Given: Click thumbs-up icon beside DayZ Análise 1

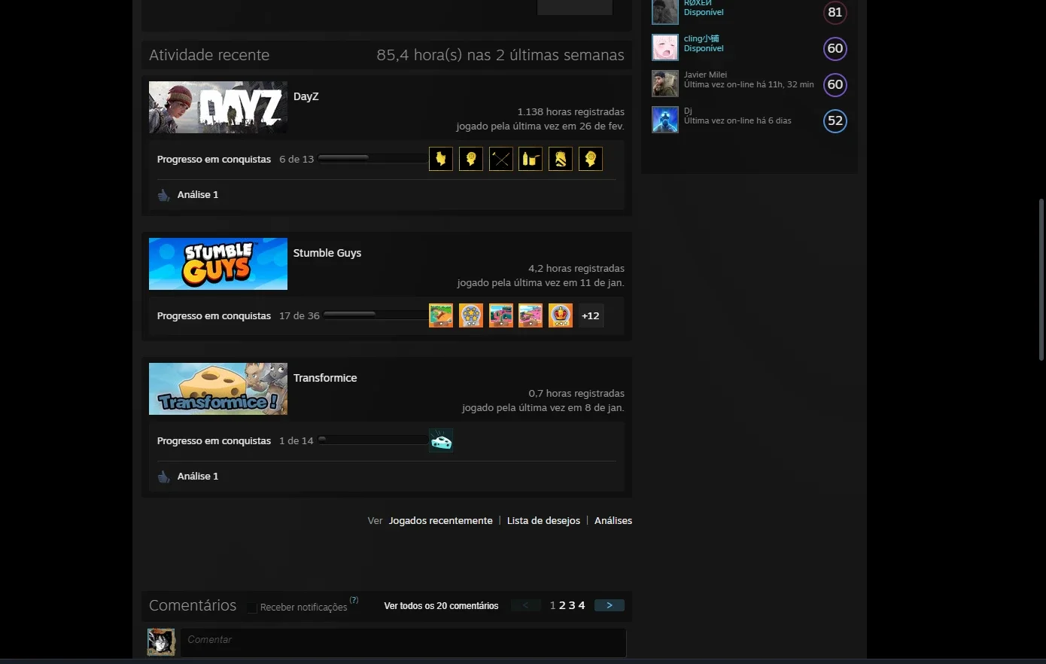Looking at the screenshot, I should [x=163, y=195].
